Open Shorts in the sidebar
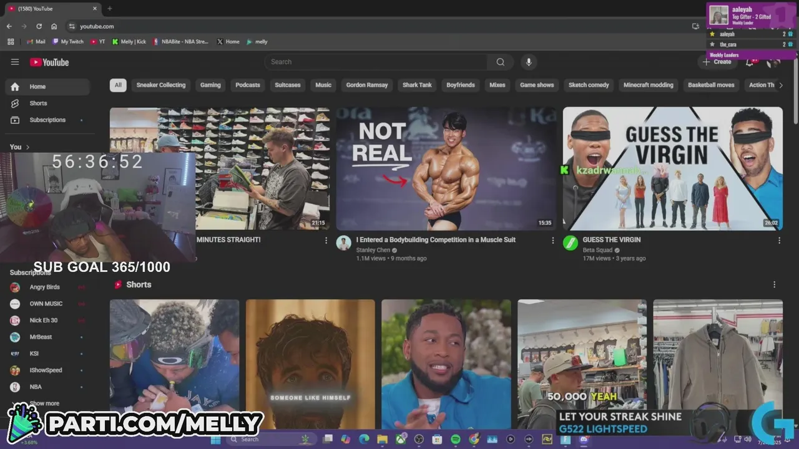799x449 pixels. click(47, 103)
